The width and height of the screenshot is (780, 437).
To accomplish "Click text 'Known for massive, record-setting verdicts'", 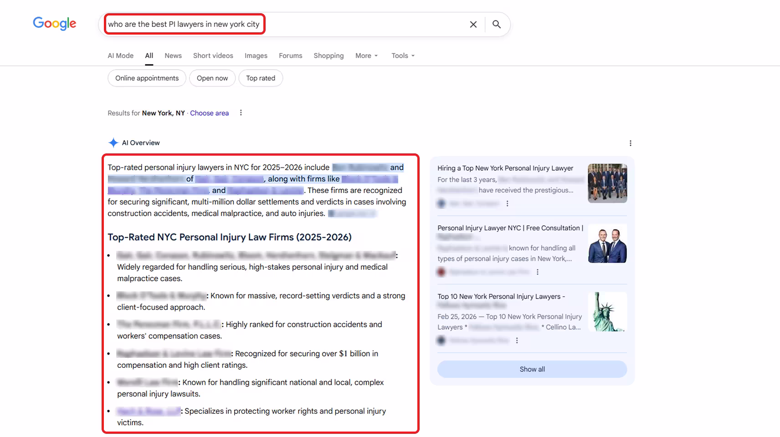I will tap(285, 296).
